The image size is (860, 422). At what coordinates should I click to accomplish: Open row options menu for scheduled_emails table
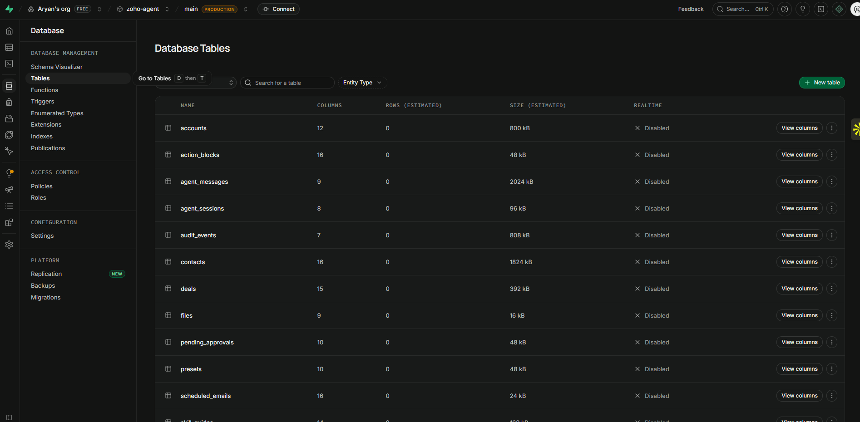pos(832,396)
